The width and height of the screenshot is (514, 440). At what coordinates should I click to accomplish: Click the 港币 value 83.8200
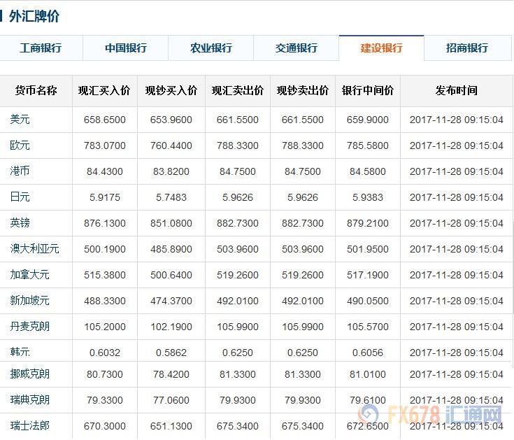171,171
